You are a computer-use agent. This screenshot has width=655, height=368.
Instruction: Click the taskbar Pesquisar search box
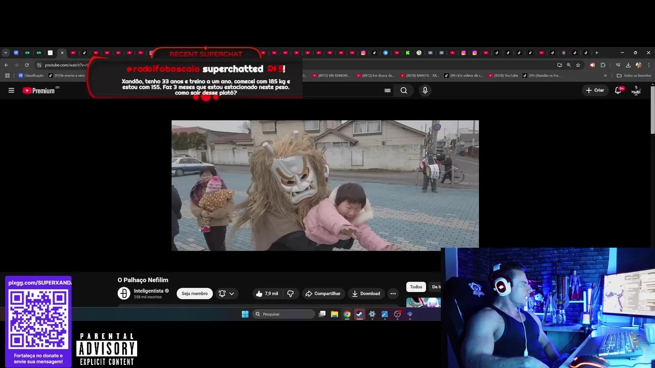284,314
